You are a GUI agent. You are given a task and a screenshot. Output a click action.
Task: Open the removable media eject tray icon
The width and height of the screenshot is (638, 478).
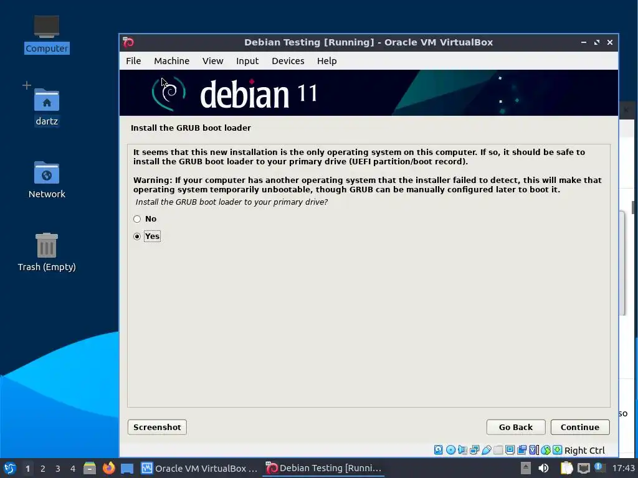(x=526, y=468)
